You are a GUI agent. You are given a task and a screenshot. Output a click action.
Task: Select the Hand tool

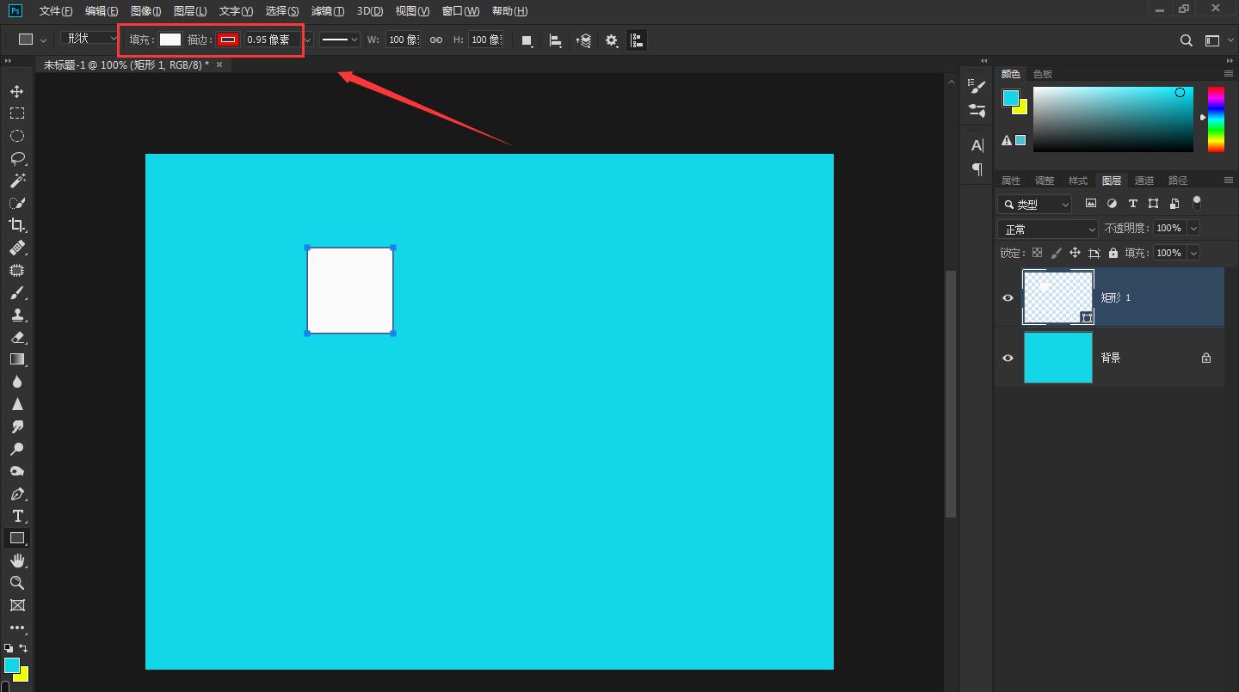16,560
